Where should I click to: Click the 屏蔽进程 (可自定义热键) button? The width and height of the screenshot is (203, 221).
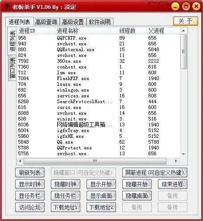[155, 173]
